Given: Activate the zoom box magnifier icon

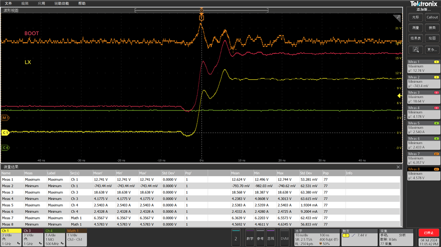Looking at the screenshot, I should coord(415,49).
